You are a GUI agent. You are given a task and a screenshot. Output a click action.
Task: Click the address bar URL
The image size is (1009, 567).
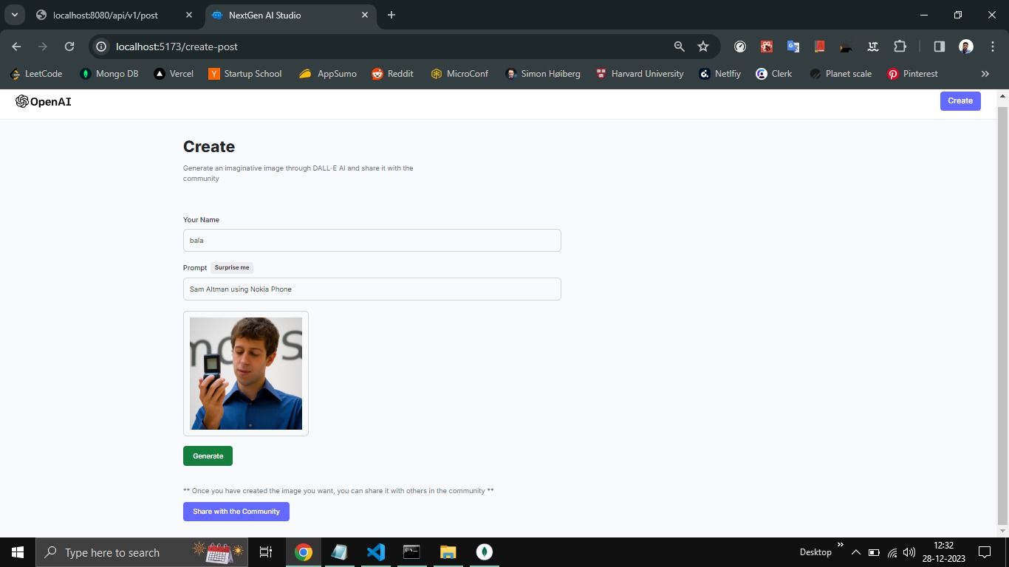click(x=177, y=47)
